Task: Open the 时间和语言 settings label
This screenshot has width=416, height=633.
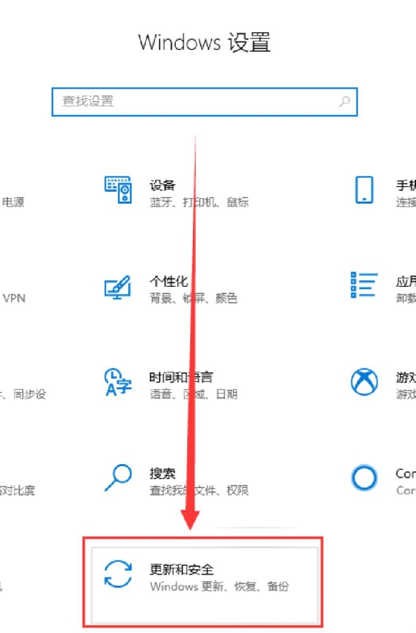Action: point(181,377)
